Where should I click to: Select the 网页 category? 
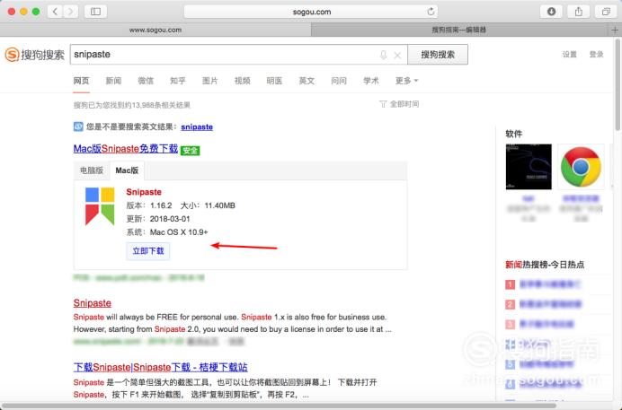tap(81, 81)
